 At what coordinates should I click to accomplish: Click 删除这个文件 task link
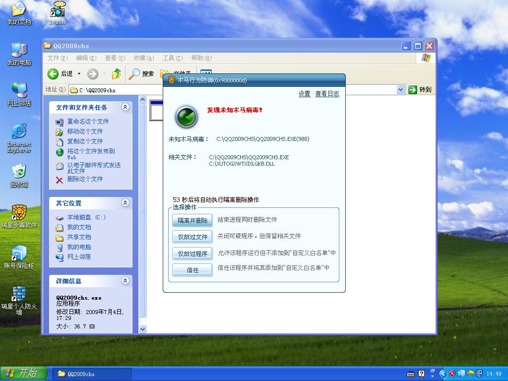coord(85,179)
